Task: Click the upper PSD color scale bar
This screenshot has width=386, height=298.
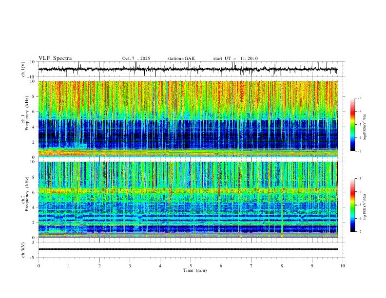Action: (353, 125)
